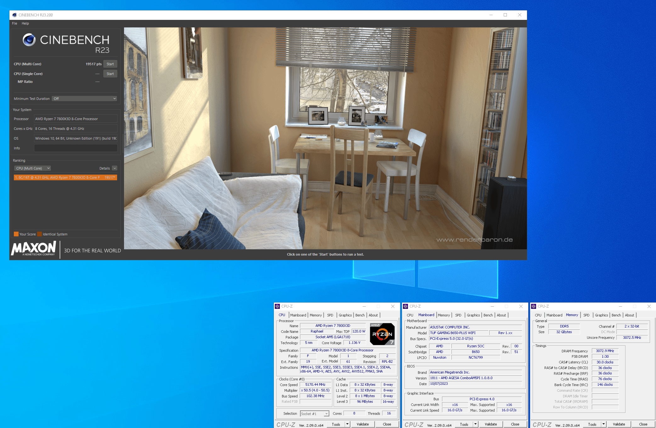Click the Core Speed value 5170.44 MHz
Screen dimensions: 656x428
pyautogui.click(x=315, y=385)
